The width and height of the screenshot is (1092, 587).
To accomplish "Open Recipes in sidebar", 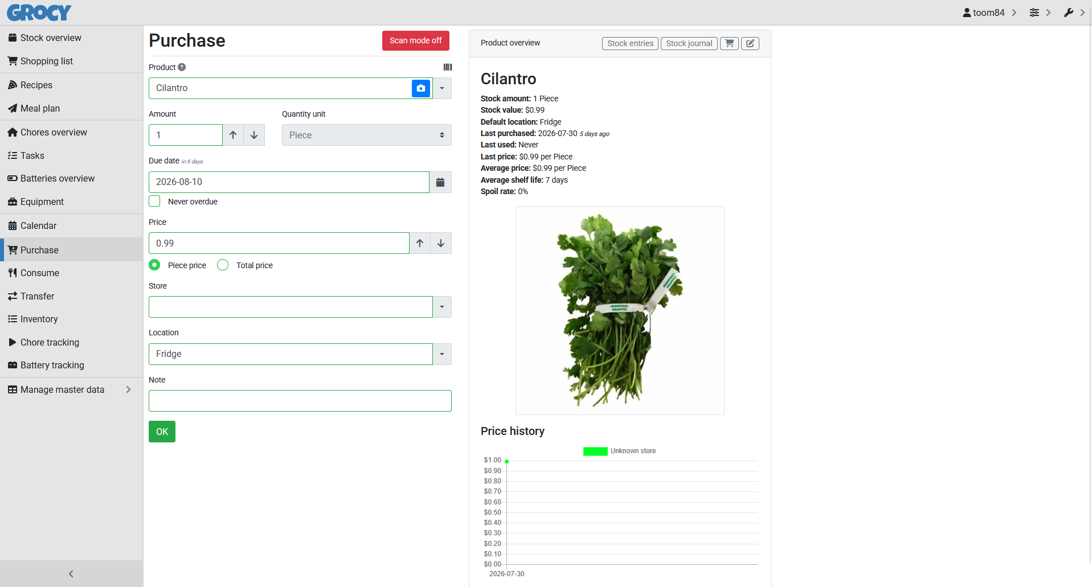I will coord(71,85).
